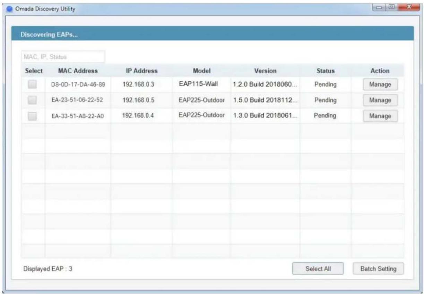Click EAP225-Outdoor model in 192.168.0.5 row
Screen dimensions: 424x294
(201, 100)
